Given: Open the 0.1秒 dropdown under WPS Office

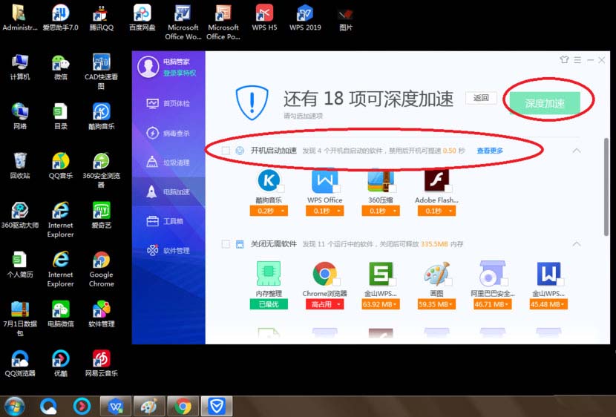Looking at the screenshot, I should coord(324,211).
